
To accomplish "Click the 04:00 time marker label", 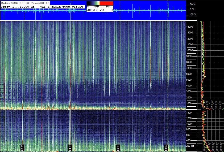I will [x=70, y=147].
